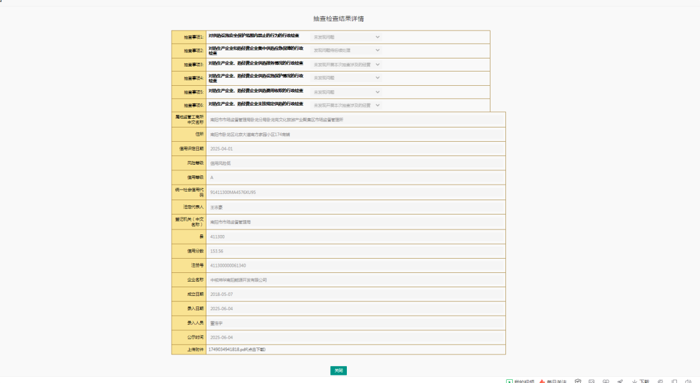Click the 录入日期 field
Image resolution: width=700 pixels, height=383 pixels.
click(x=356, y=308)
